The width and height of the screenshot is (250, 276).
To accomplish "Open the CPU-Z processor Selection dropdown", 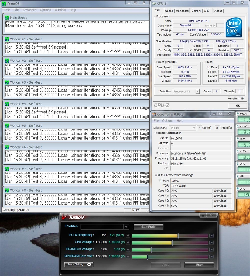I will [x=197, y=91].
